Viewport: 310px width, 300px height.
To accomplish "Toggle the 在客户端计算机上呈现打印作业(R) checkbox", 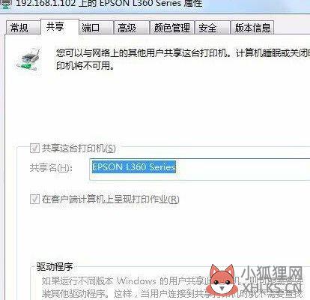I will 34,199.
